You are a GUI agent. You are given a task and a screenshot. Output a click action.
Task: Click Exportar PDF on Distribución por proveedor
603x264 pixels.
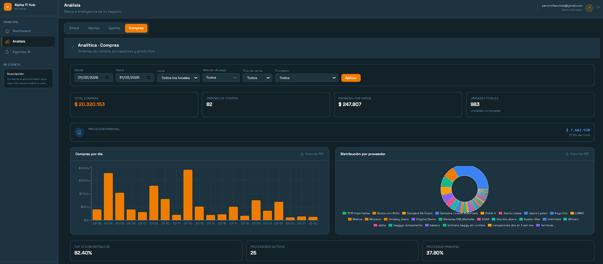[x=577, y=154]
